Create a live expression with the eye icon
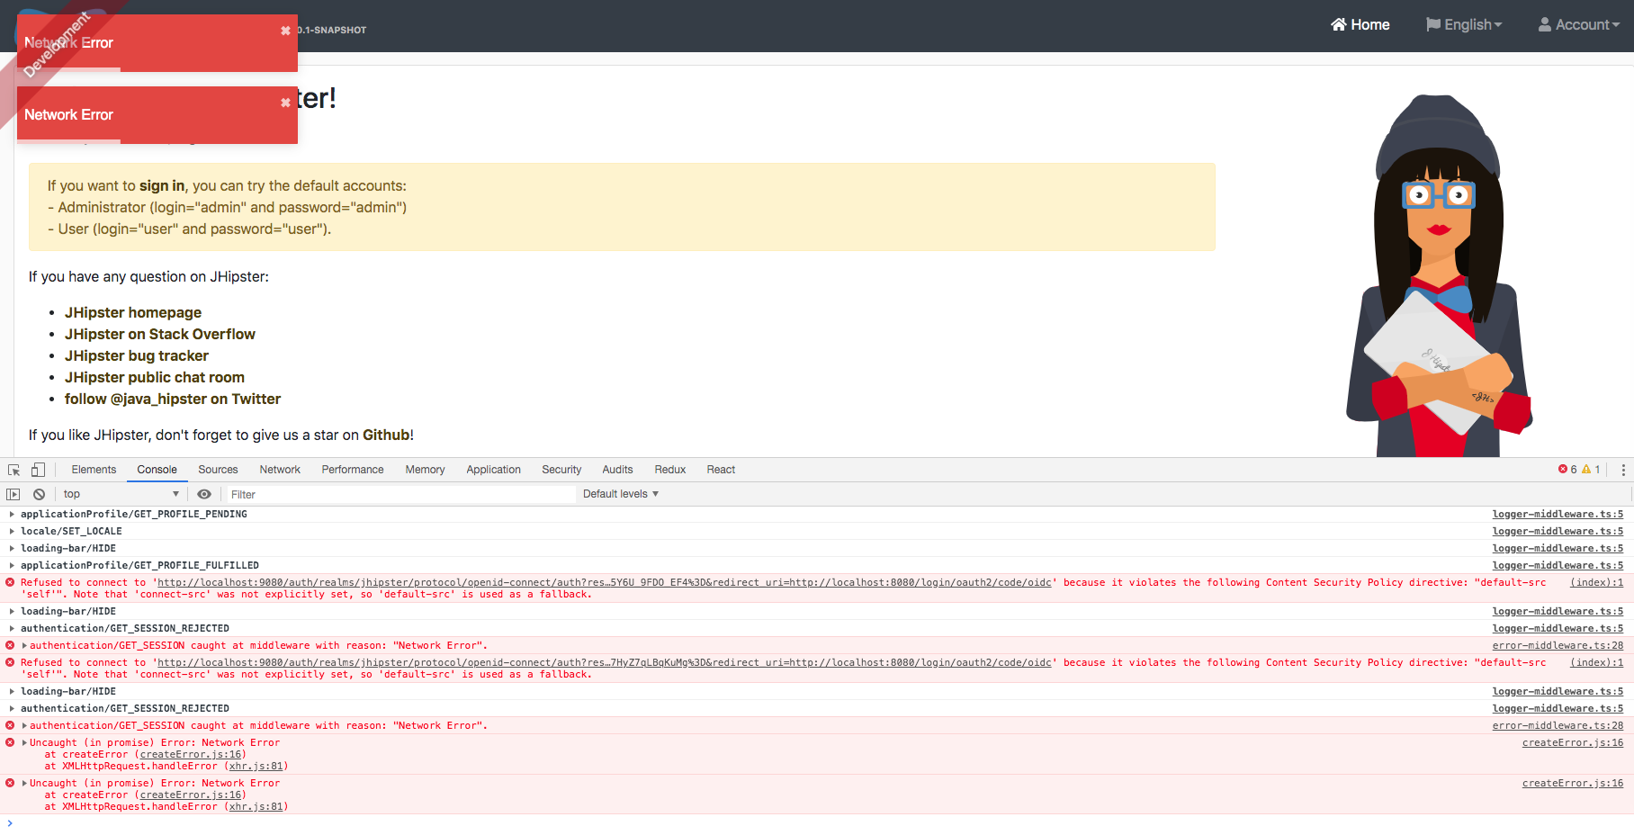 coord(204,493)
